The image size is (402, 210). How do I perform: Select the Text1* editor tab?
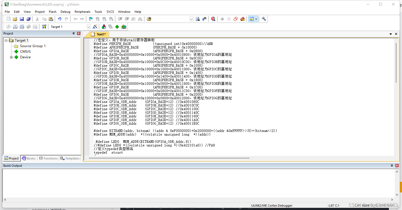coord(98,34)
